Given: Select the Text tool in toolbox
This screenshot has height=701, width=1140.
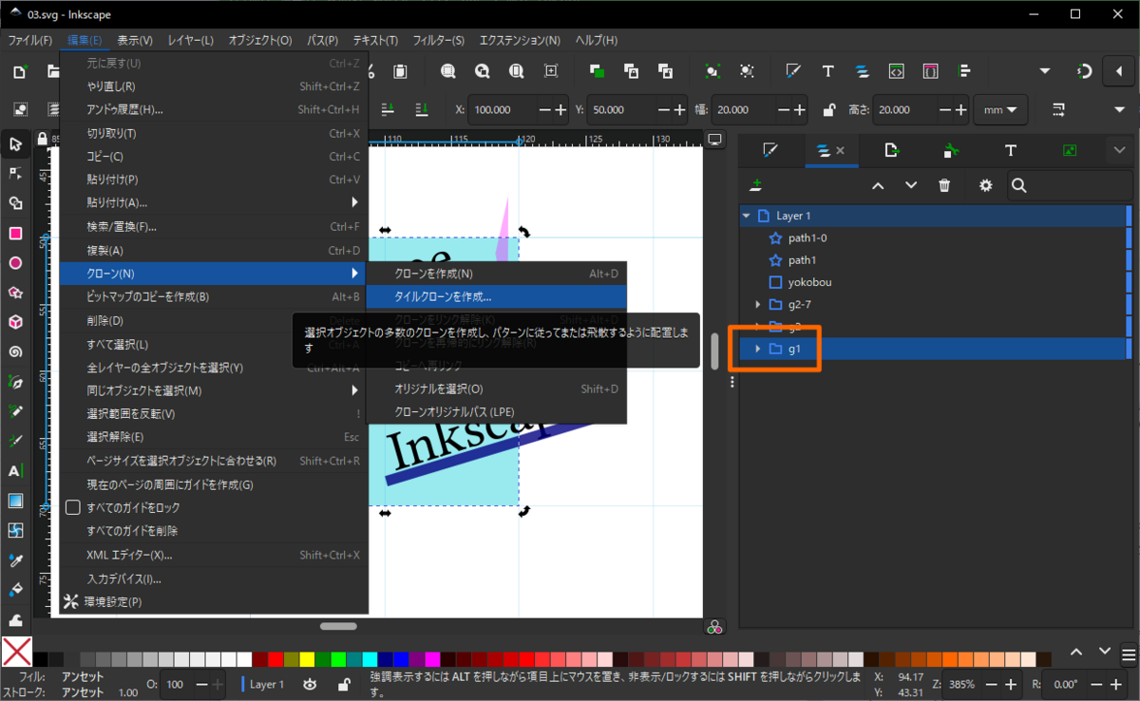Looking at the screenshot, I should point(15,471).
